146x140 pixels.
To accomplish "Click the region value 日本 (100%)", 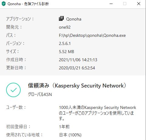I will (70, 135).
